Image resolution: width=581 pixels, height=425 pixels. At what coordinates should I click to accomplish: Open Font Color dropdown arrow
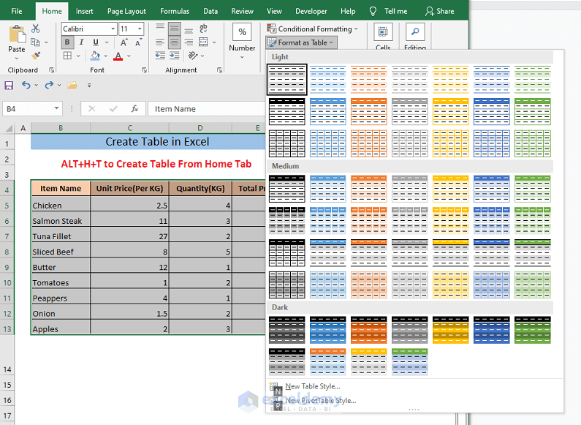point(129,56)
